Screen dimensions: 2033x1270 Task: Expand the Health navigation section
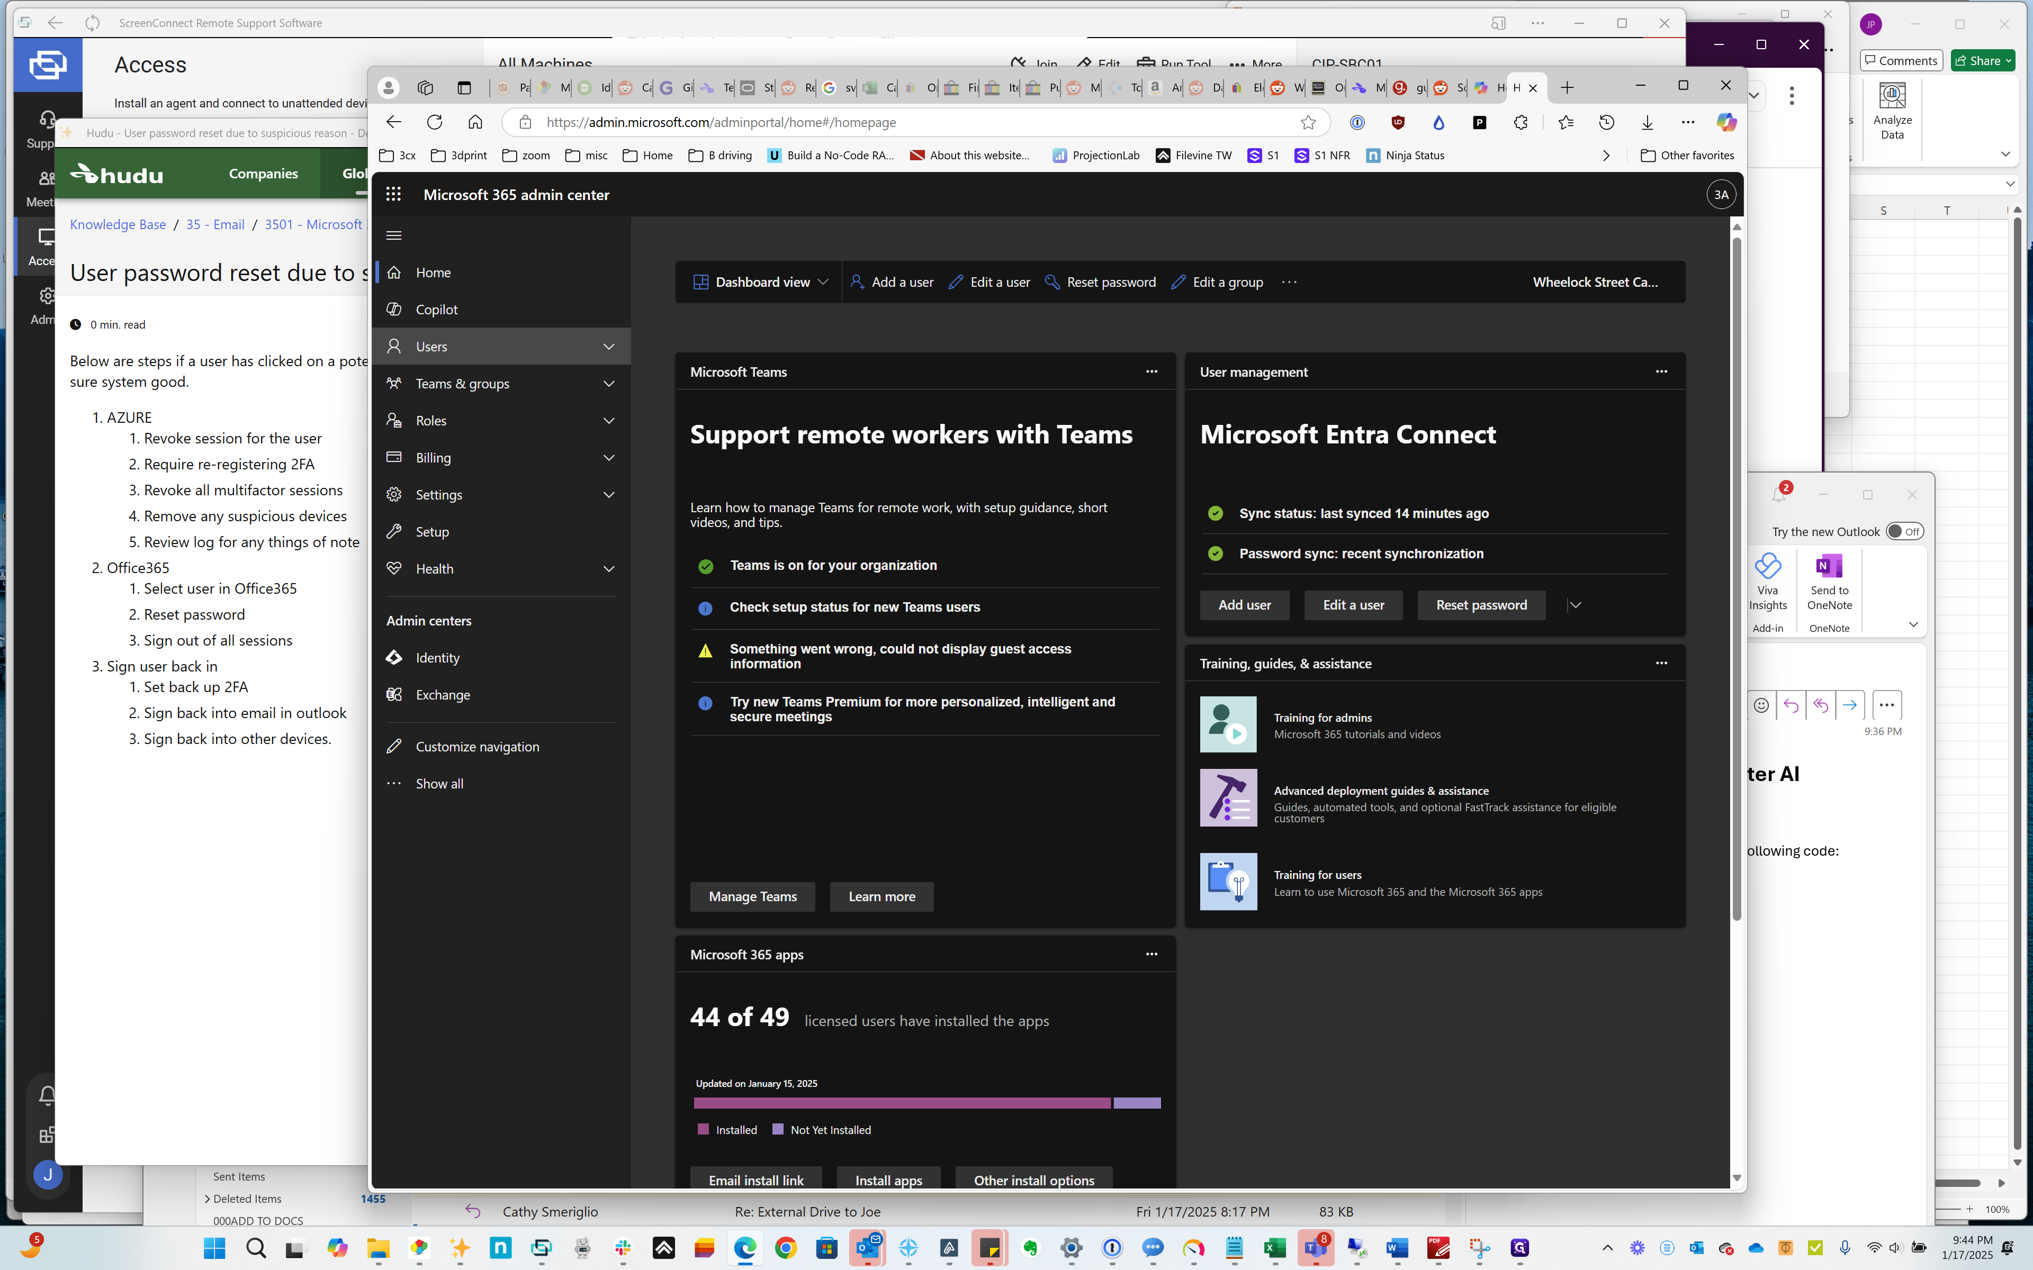click(x=501, y=569)
